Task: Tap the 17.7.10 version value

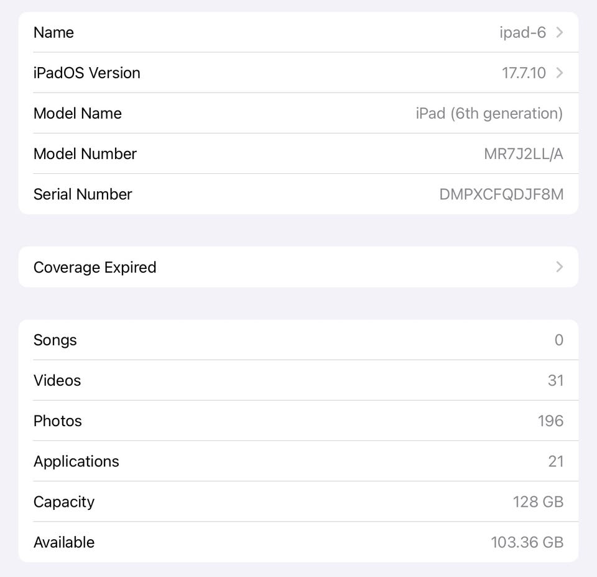Action: 524,73
